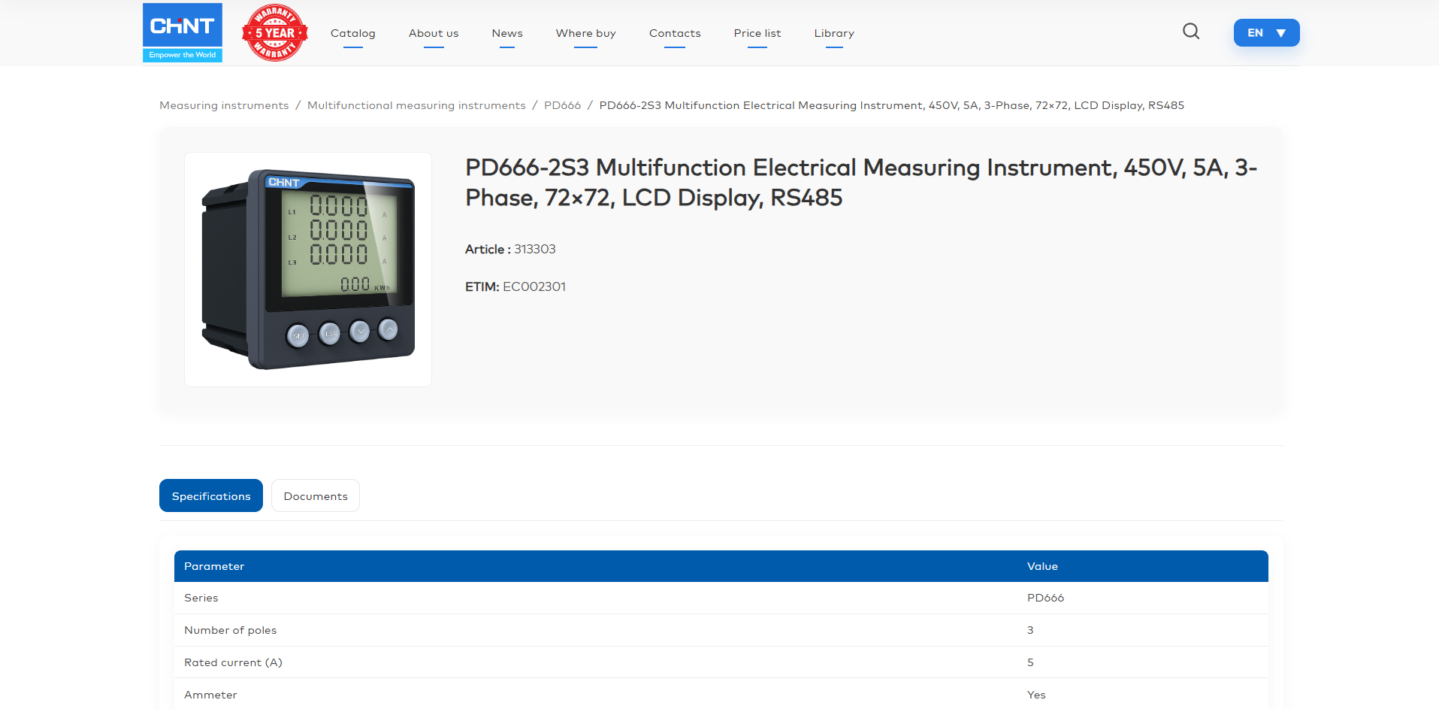Click the Number of poles row label

point(231,630)
